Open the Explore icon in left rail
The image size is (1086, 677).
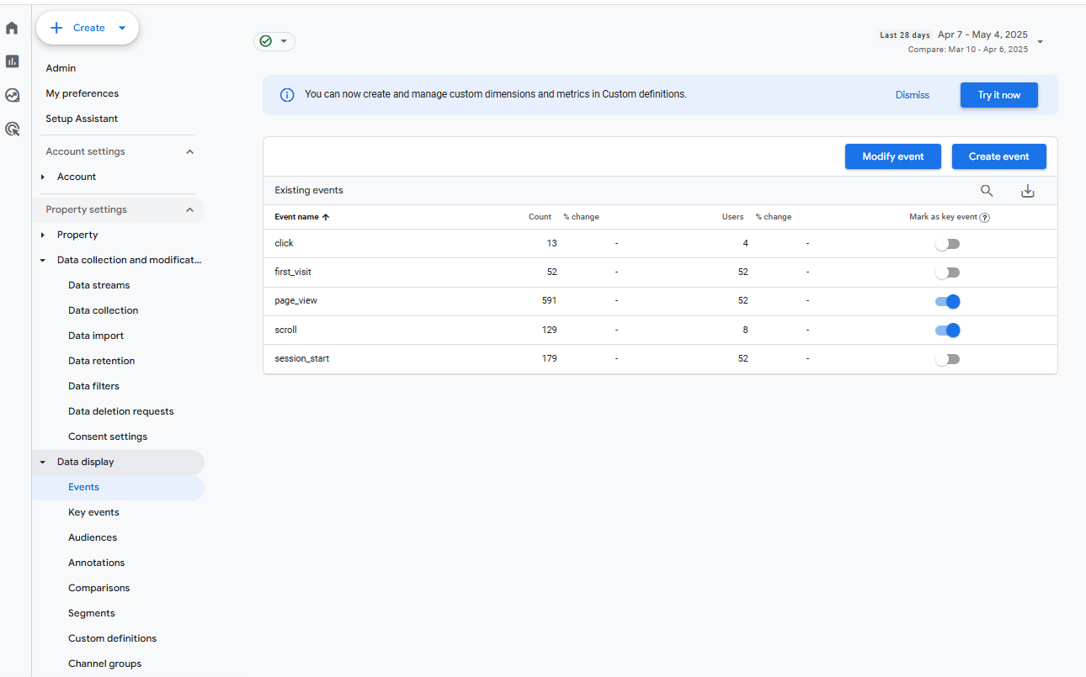pos(12,95)
